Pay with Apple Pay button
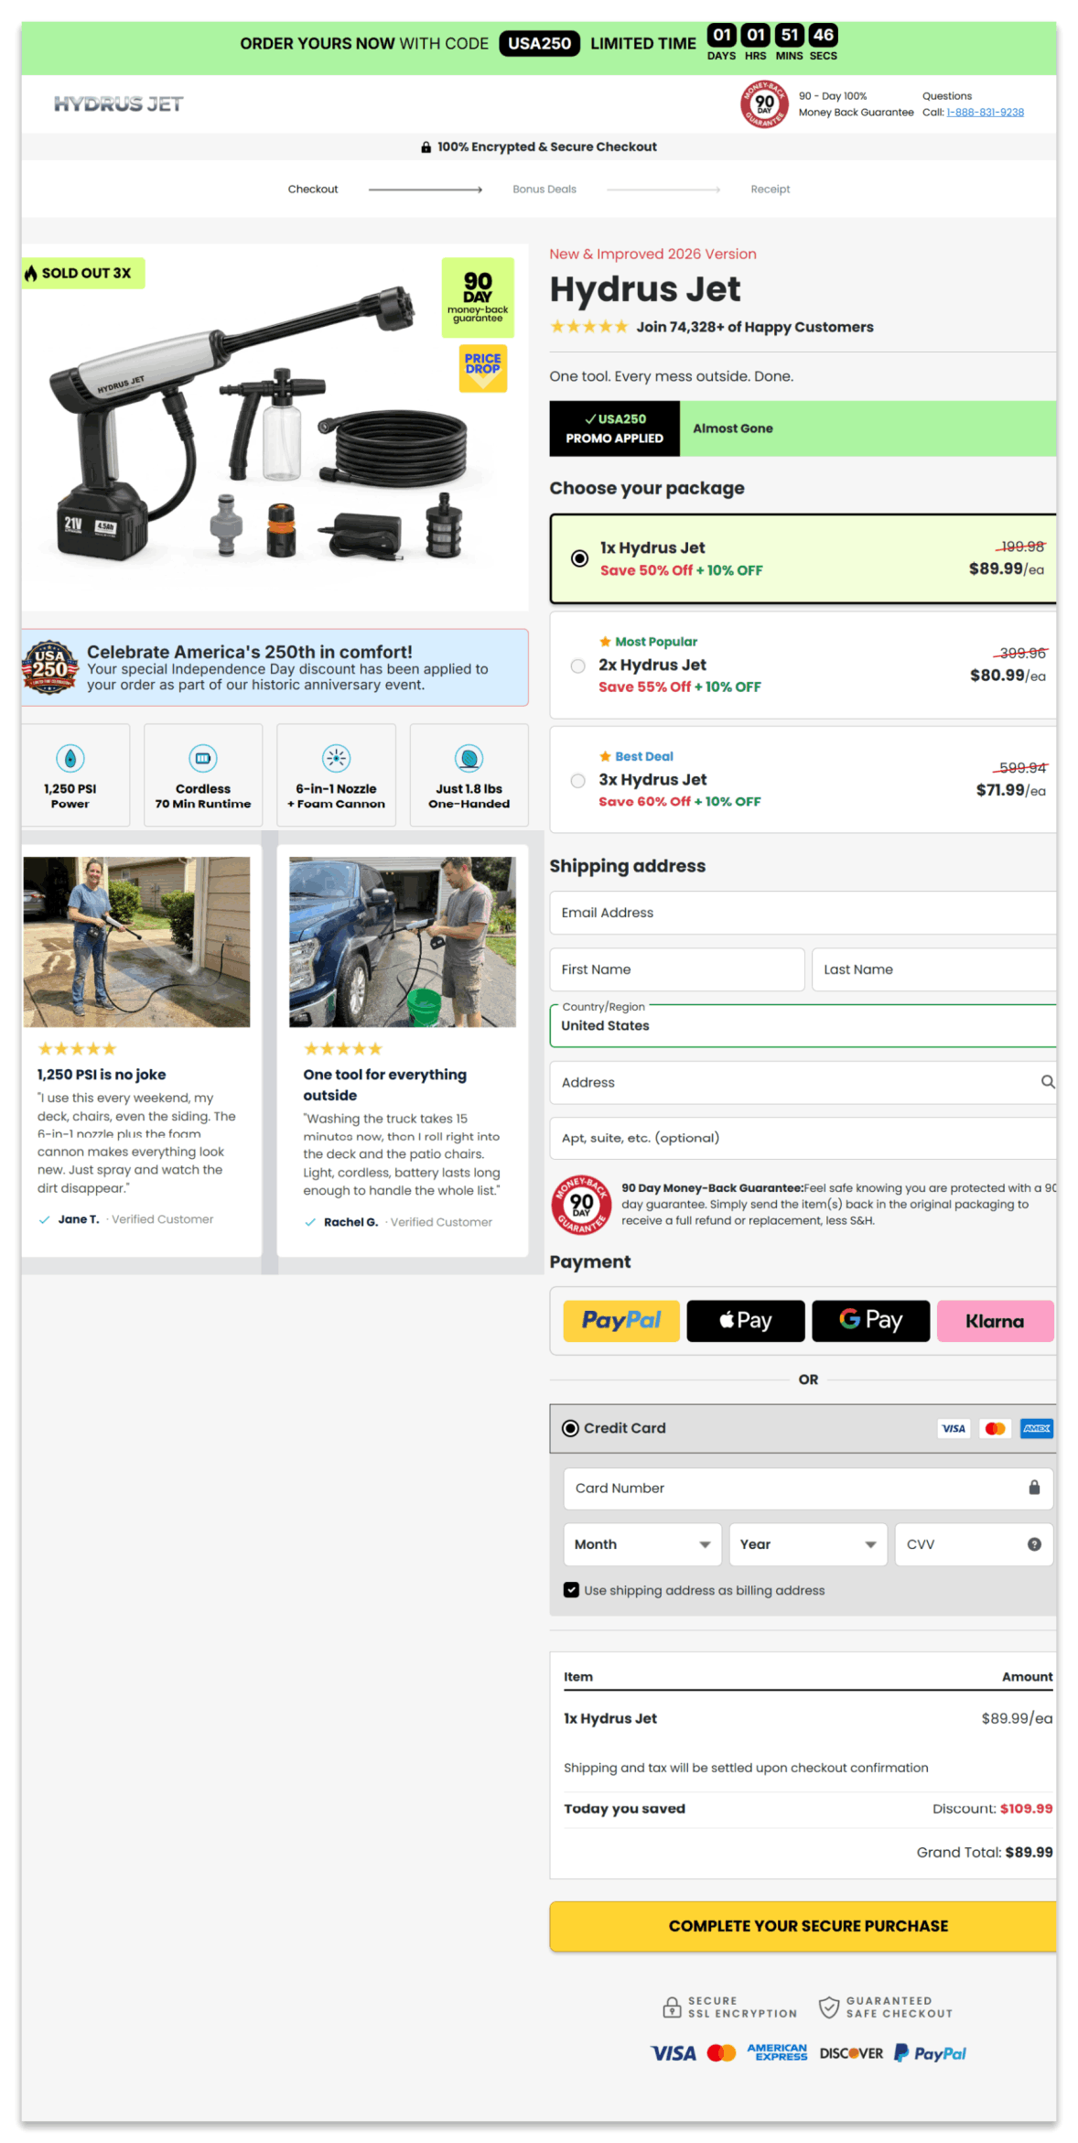Screen dimensions: 1078x2143 point(746,1321)
